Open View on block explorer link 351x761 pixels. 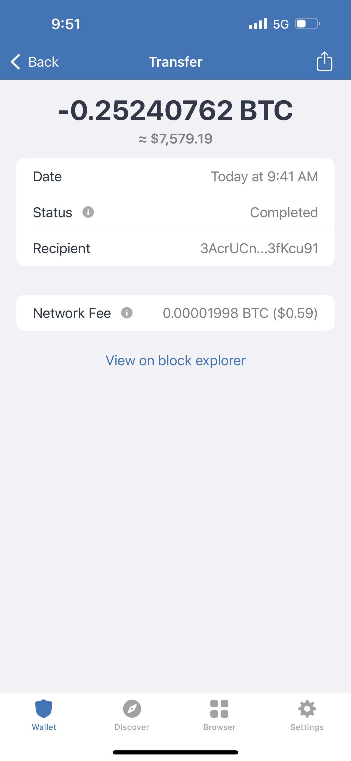[175, 360]
